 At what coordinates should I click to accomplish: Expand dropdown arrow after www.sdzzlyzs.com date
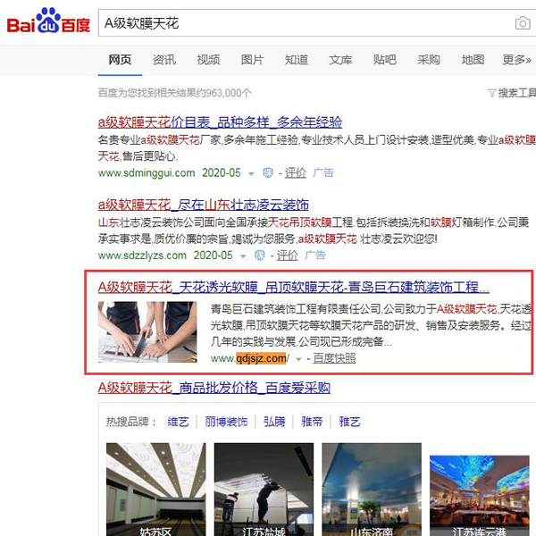point(243,256)
